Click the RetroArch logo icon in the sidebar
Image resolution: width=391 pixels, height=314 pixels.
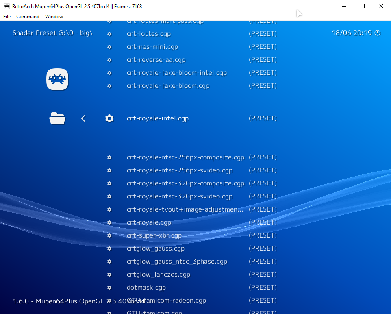coord(57,79)
